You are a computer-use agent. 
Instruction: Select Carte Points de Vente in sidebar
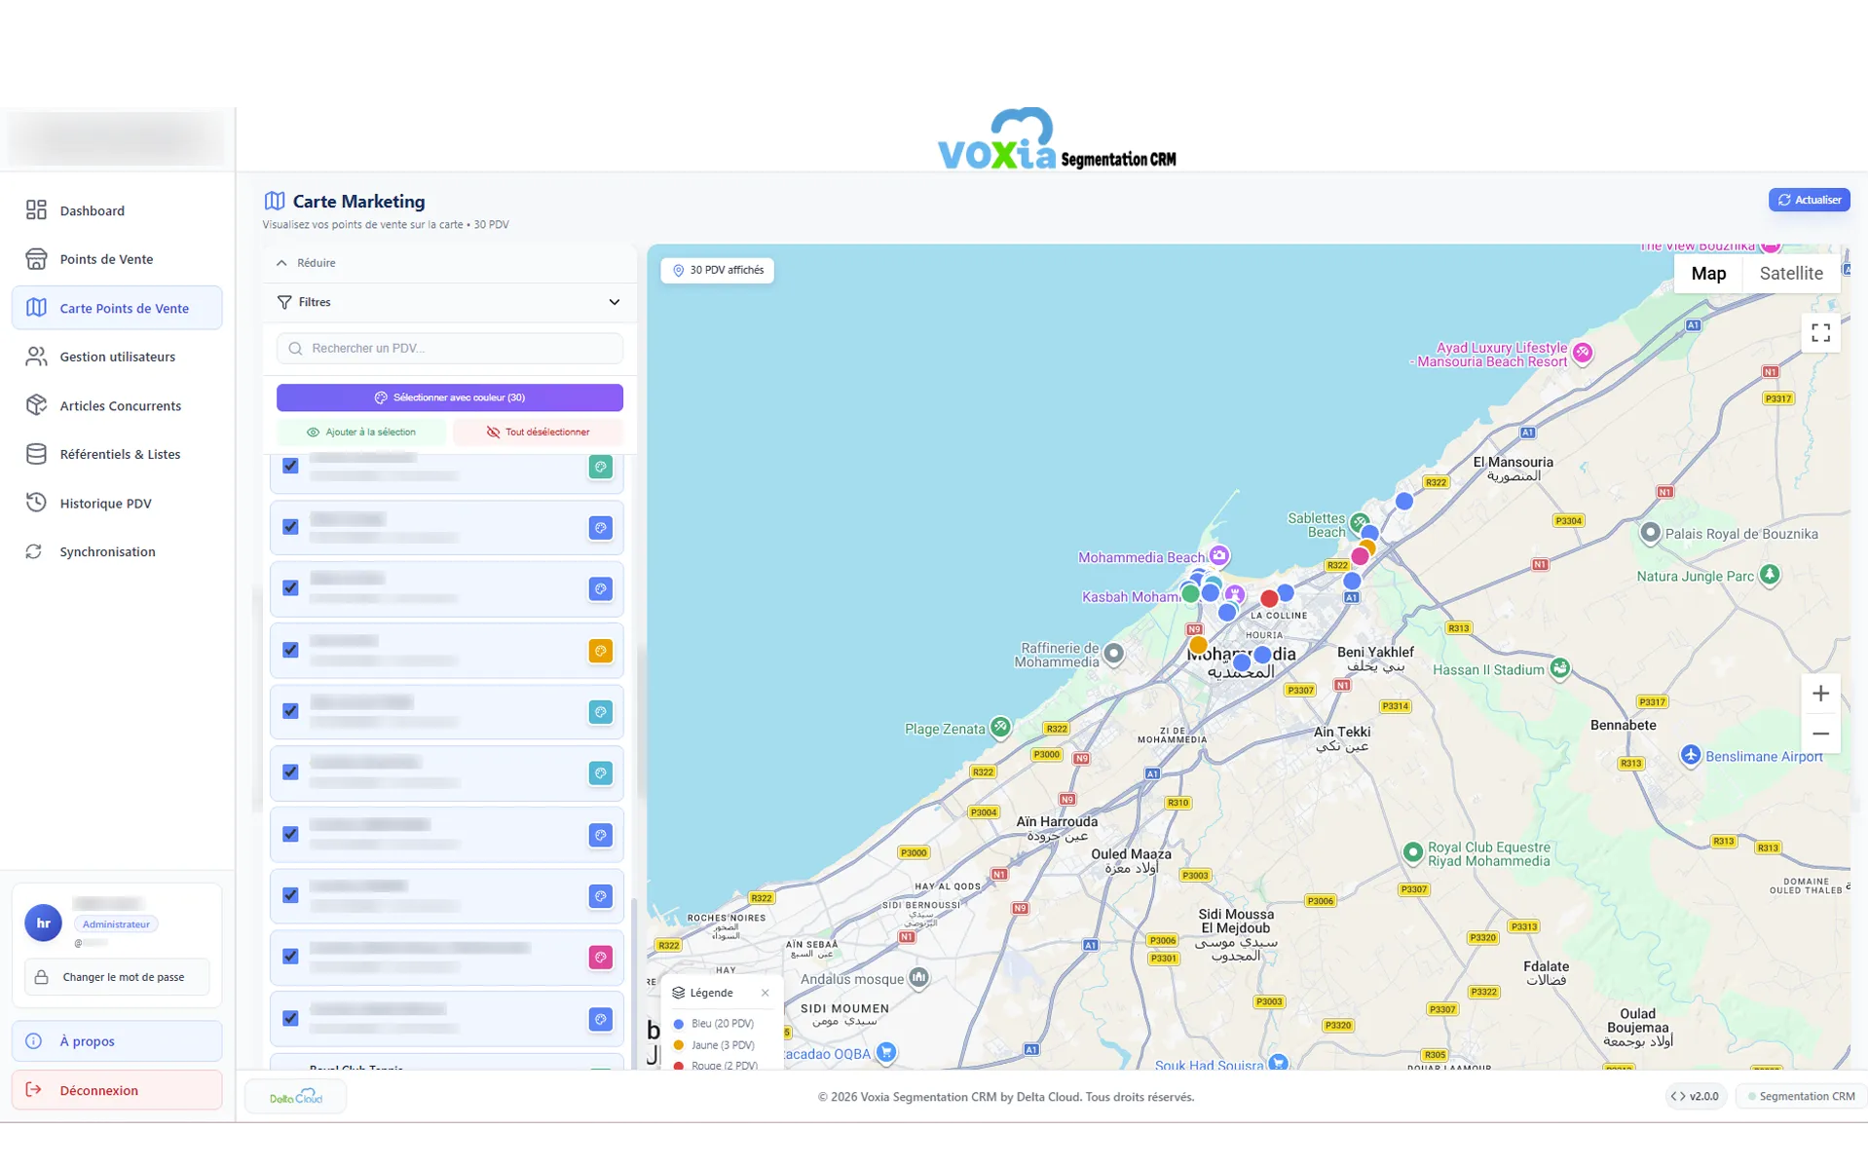117,308
